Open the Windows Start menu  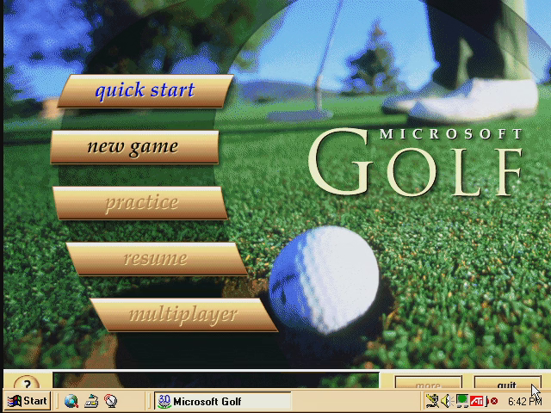coord(28,401)
